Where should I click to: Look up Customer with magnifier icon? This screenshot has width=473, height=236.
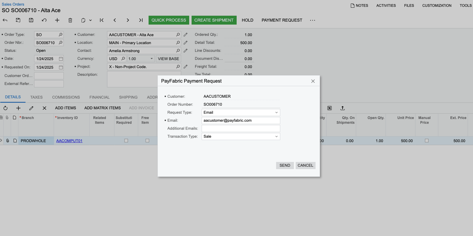coord(178,35)
